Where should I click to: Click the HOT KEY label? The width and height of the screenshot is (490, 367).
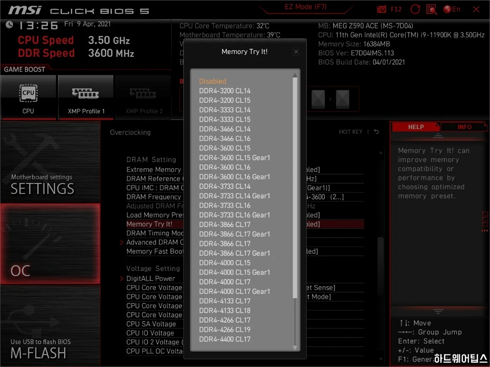click(351, 132)
